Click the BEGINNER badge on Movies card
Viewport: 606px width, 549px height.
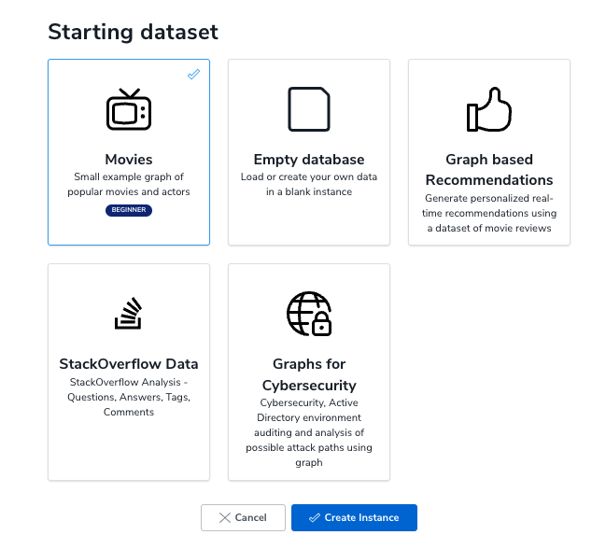(x=129, y=210)
